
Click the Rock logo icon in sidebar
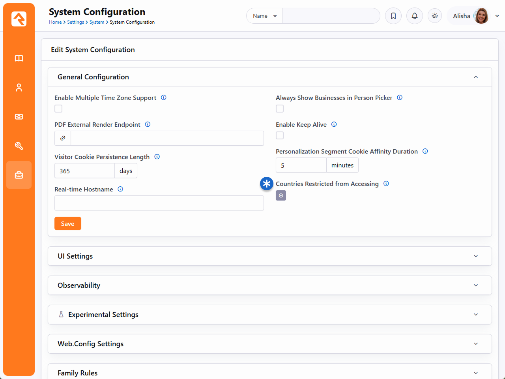(x=19, y=19)
